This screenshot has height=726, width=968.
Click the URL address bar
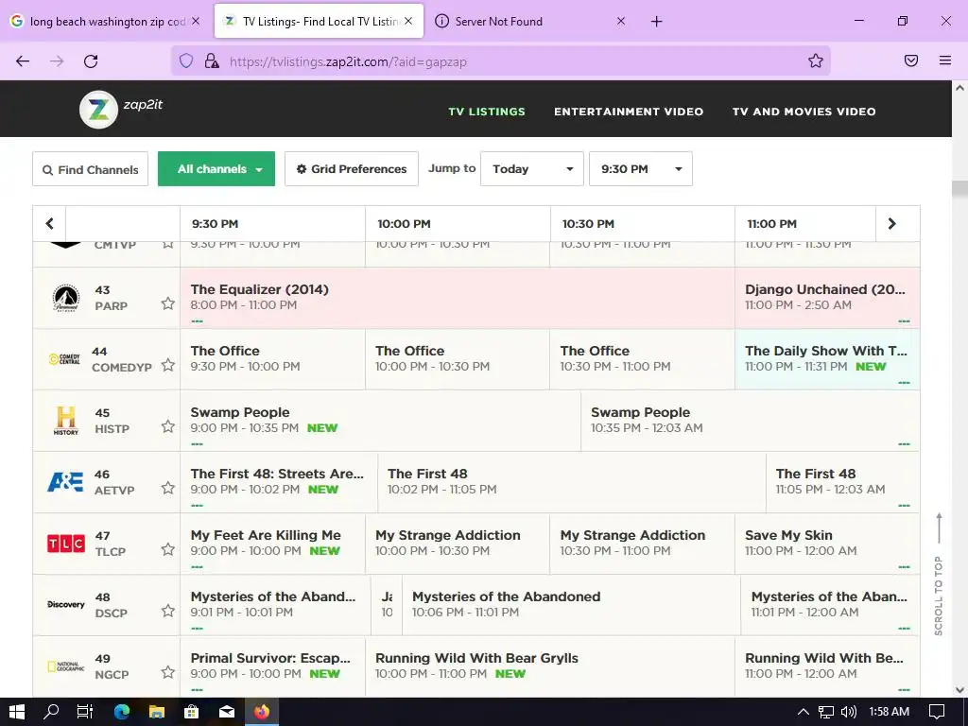[x=500, y=61]
